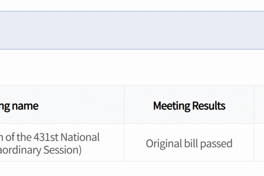264x176 pixels.
Task: Click the "aordinary Session)" text line
Action: pos(41,150)
